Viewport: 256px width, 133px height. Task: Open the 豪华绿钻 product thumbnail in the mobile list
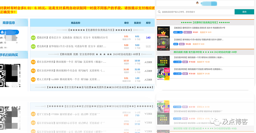tap(163, 44)
